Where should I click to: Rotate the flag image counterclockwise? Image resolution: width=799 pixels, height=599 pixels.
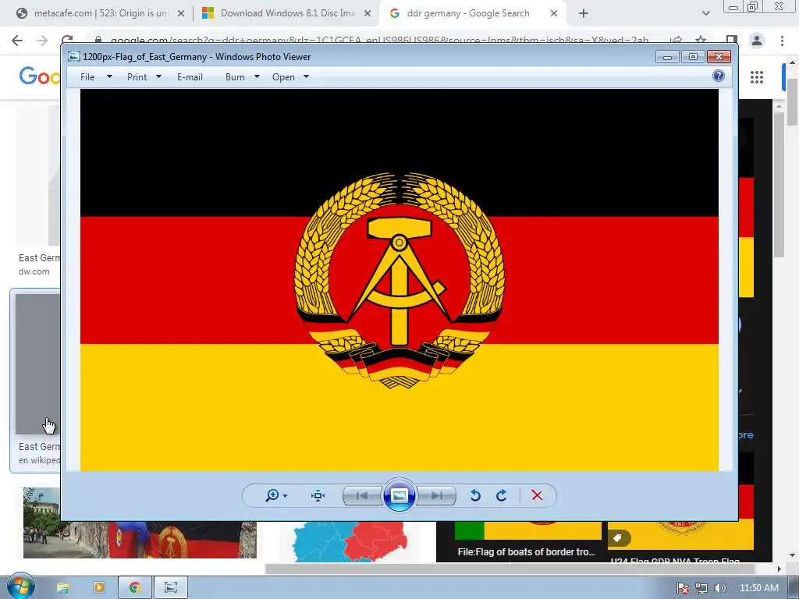click(x=475, y=495)
